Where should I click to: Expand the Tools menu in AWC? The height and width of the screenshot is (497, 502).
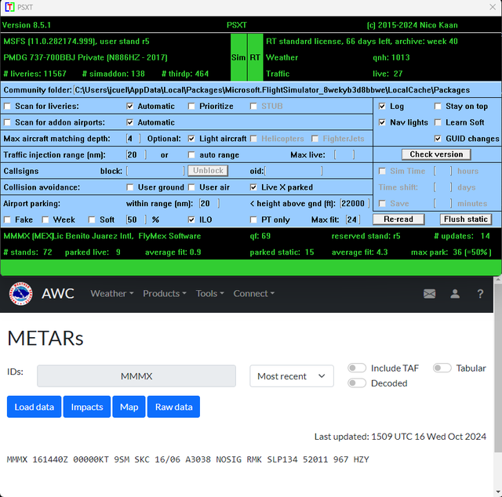pos(210,293)
